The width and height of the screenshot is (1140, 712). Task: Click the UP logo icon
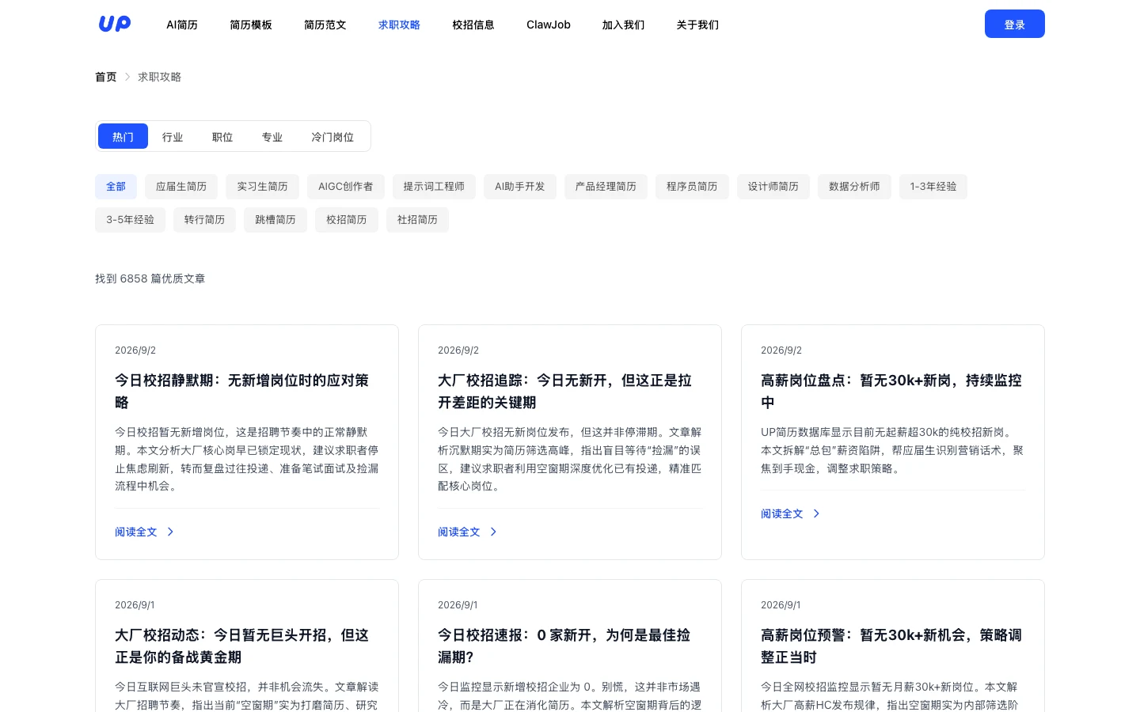115,24
